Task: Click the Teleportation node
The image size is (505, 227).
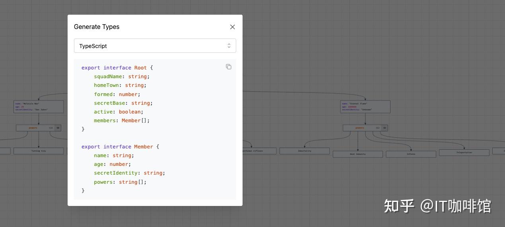Action: click(x=464, y=152)
